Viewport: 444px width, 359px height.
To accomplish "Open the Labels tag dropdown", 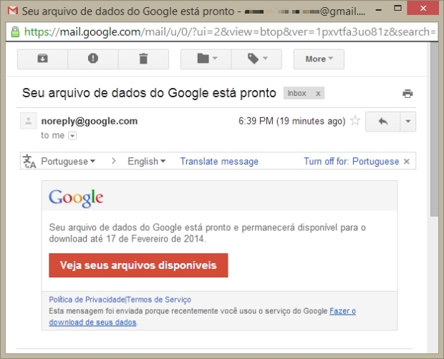I will (256, 59).
